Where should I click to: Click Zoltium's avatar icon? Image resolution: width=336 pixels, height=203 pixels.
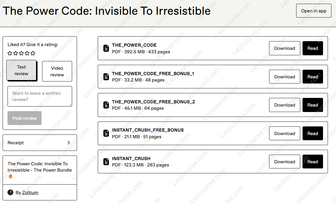coord(10,192)
